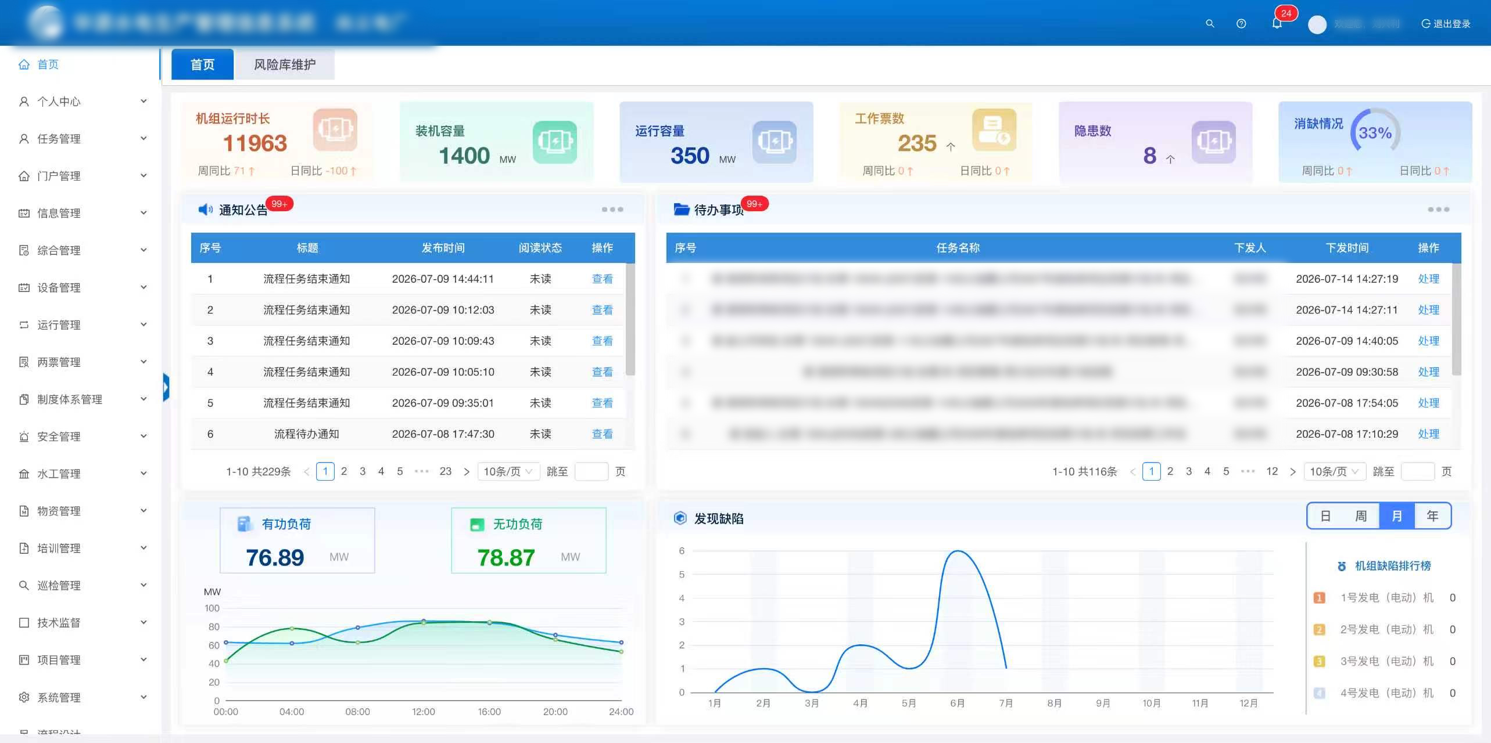Click the 1号发电（电动）机 ranking row
The height and width of the screenshot is (743, 1491).
pyautogui.click(x=1385, y=598)
